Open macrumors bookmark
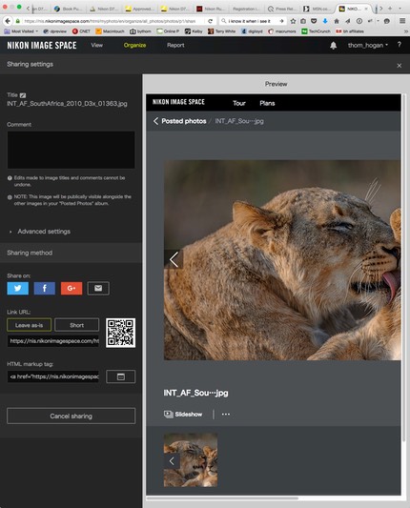The width and height of the screenshot is (410, 508). (x=282, y=31)
